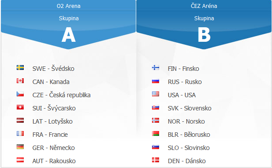Click the Germany flag icon

(20, 146)
